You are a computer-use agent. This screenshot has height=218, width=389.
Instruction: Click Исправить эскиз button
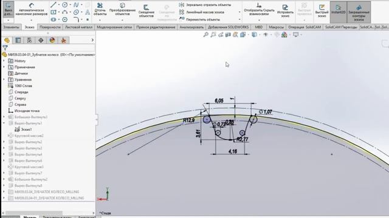point(285,11)
